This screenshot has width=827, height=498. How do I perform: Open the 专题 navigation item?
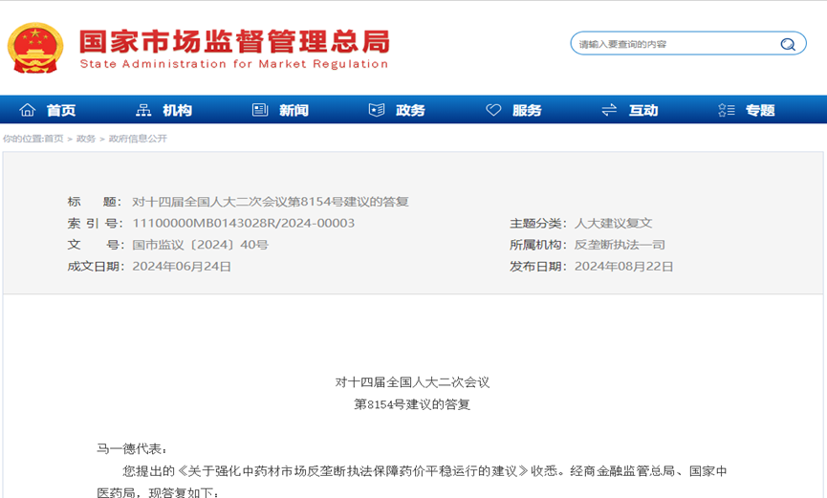point(760,110)
